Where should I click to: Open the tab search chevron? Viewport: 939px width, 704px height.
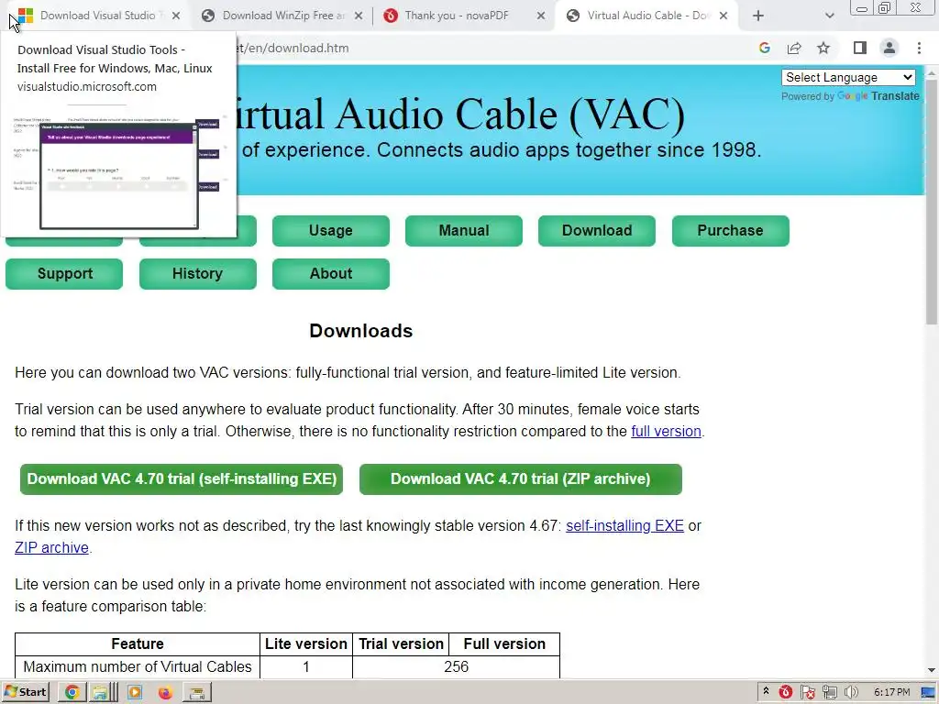(x=829, y=16)
